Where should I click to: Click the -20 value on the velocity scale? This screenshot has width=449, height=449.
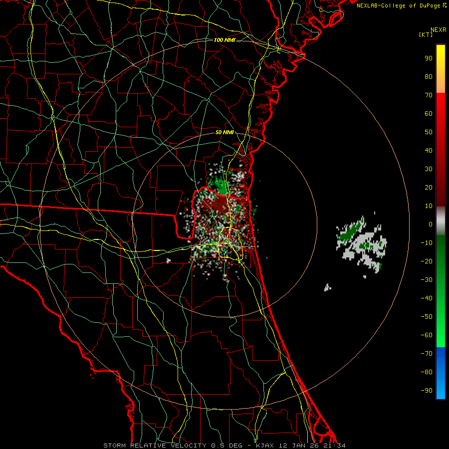coord(427,261)
